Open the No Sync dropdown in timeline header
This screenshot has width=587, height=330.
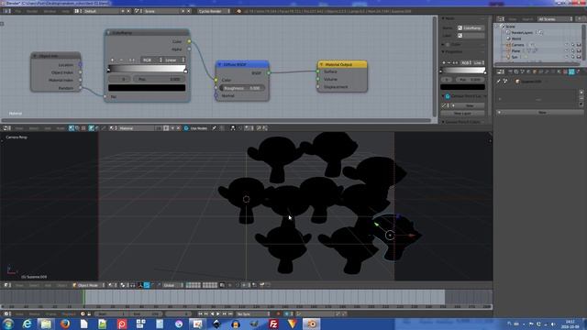(x=253, y=313)
